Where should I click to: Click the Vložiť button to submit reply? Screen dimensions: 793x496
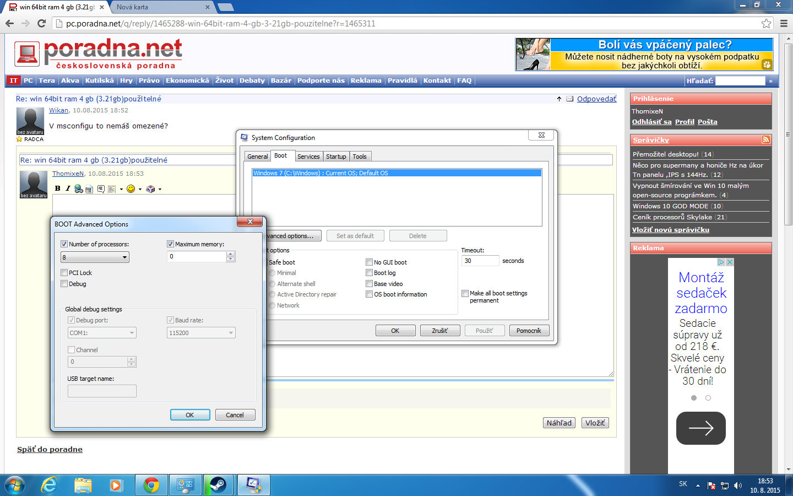(x=595, y=423)
